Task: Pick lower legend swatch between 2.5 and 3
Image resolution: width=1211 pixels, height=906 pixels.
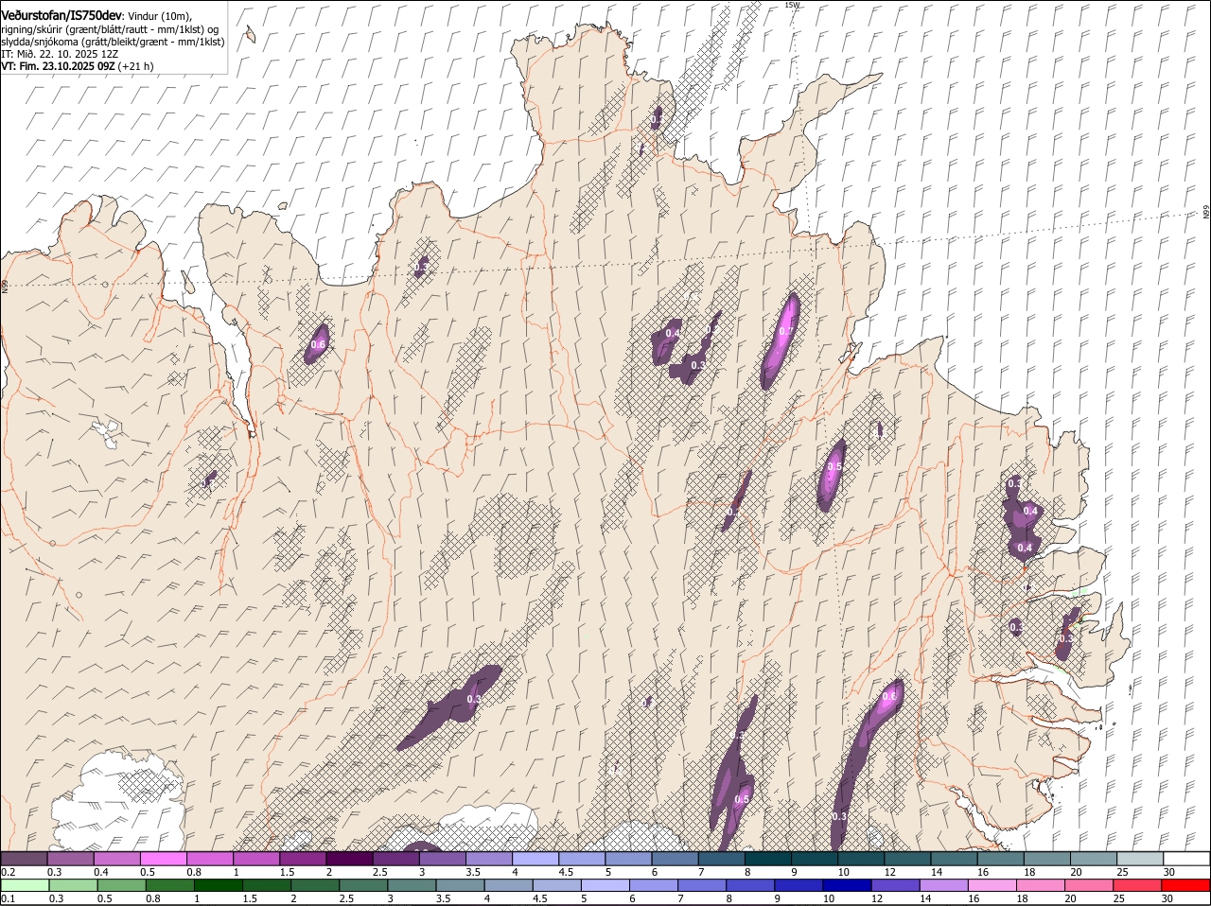Action: (x=363, y=885)
